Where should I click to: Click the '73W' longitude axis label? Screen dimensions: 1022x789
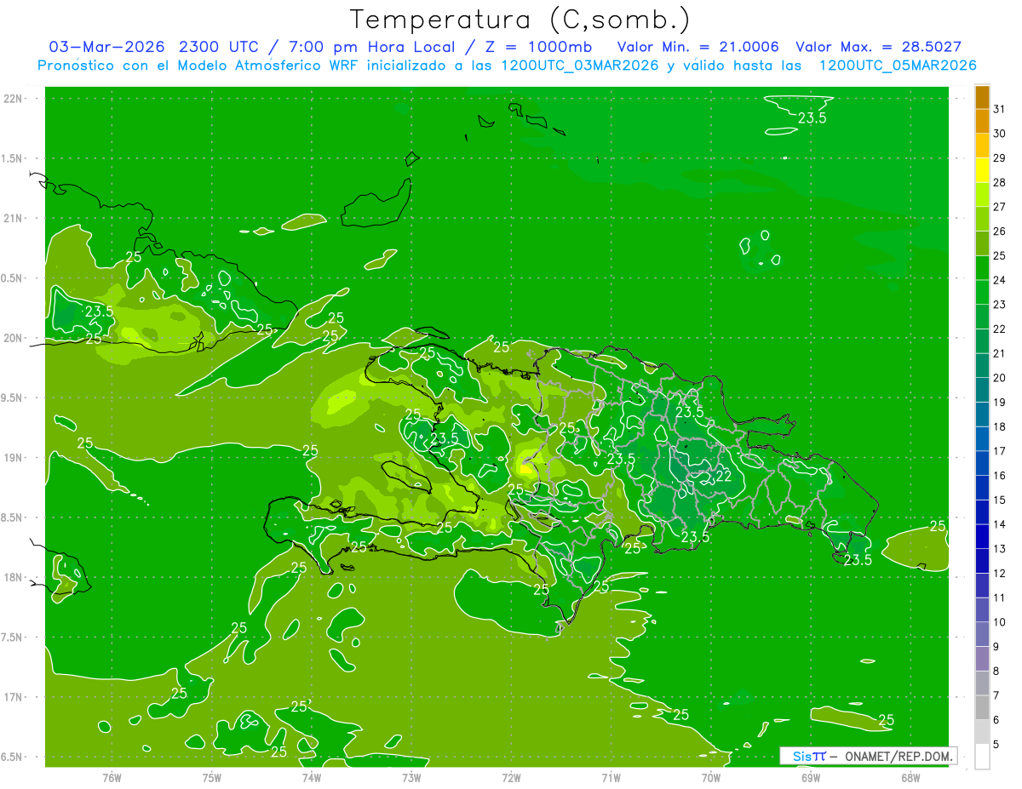411,777
